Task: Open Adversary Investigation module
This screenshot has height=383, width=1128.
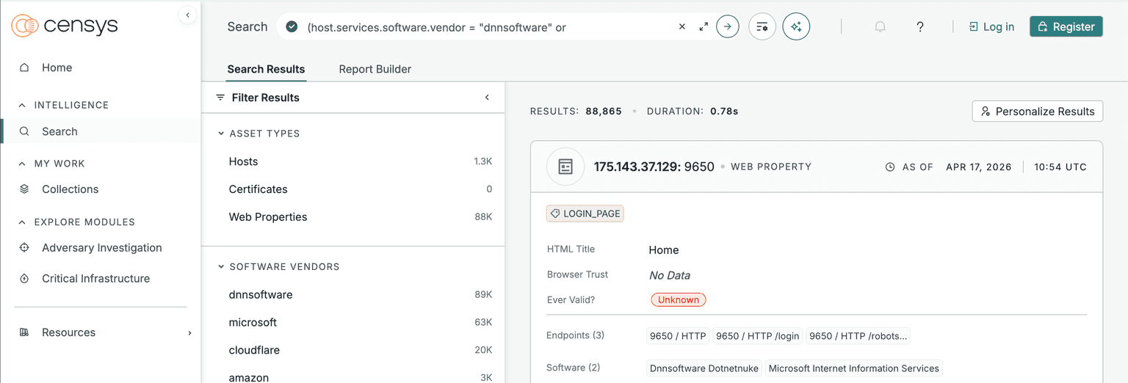Action: pyautogui.click(x=101, y=248)
